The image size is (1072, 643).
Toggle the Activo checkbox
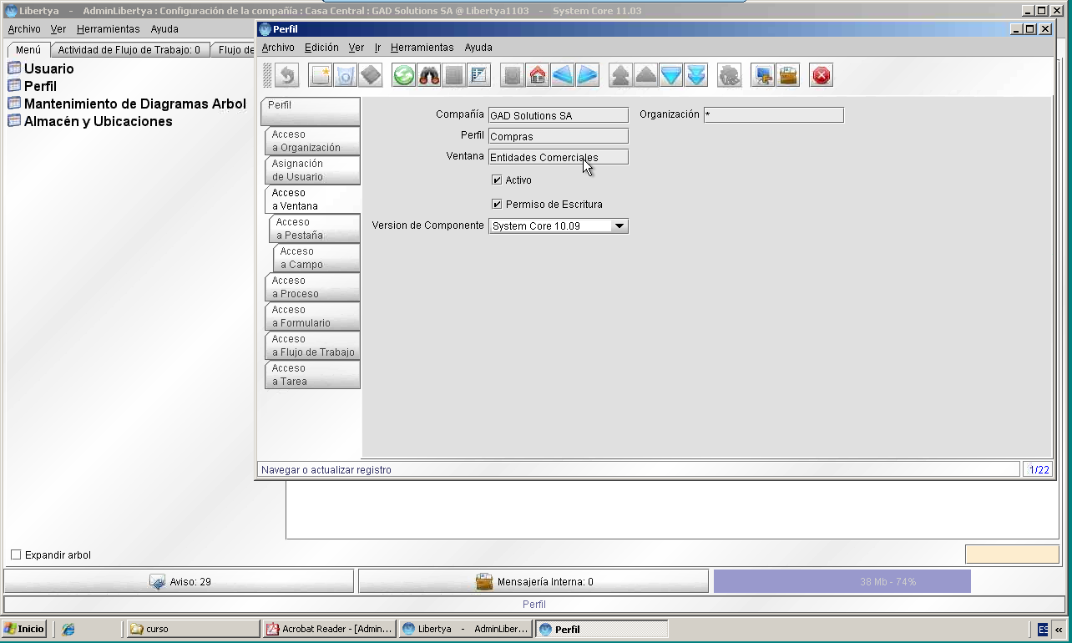497,180
